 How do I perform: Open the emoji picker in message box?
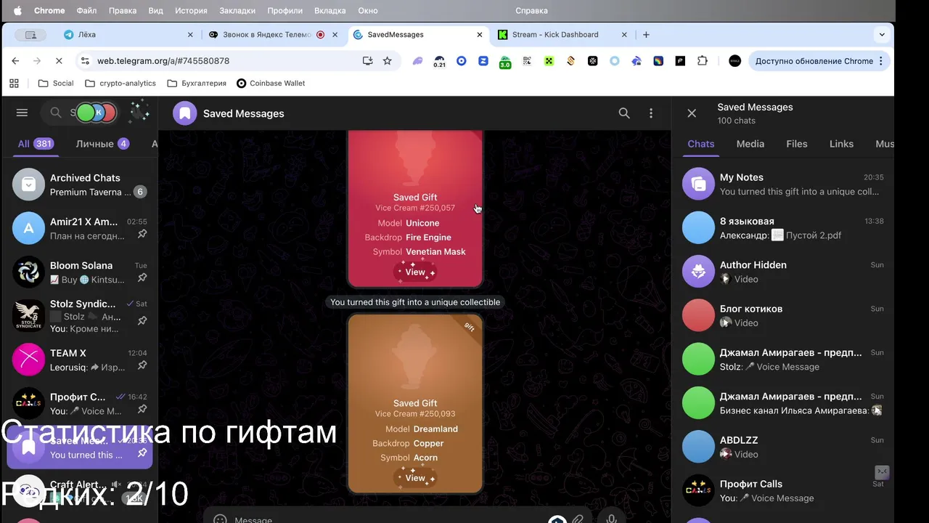[x=221, y=519]
